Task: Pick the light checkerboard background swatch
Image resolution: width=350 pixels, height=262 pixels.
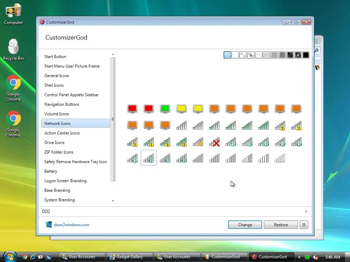Action: click(243, 55)
